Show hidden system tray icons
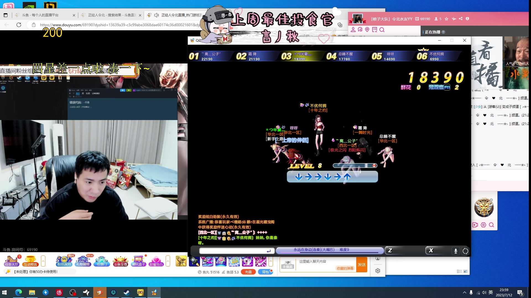Image resolution: width=531 pixels, height=298 pixels. 464,292
